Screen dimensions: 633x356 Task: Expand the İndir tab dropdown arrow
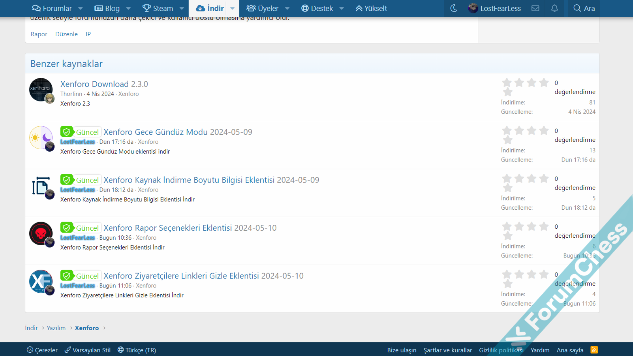click(x=232, y=9)
